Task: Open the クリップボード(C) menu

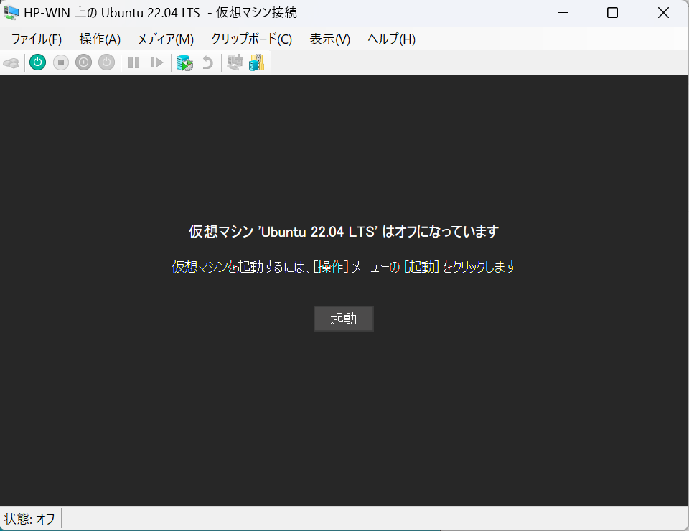Action: 250,39
